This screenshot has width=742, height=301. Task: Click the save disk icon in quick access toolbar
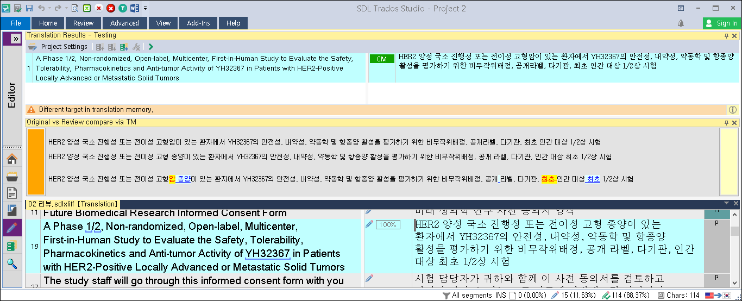29,8
